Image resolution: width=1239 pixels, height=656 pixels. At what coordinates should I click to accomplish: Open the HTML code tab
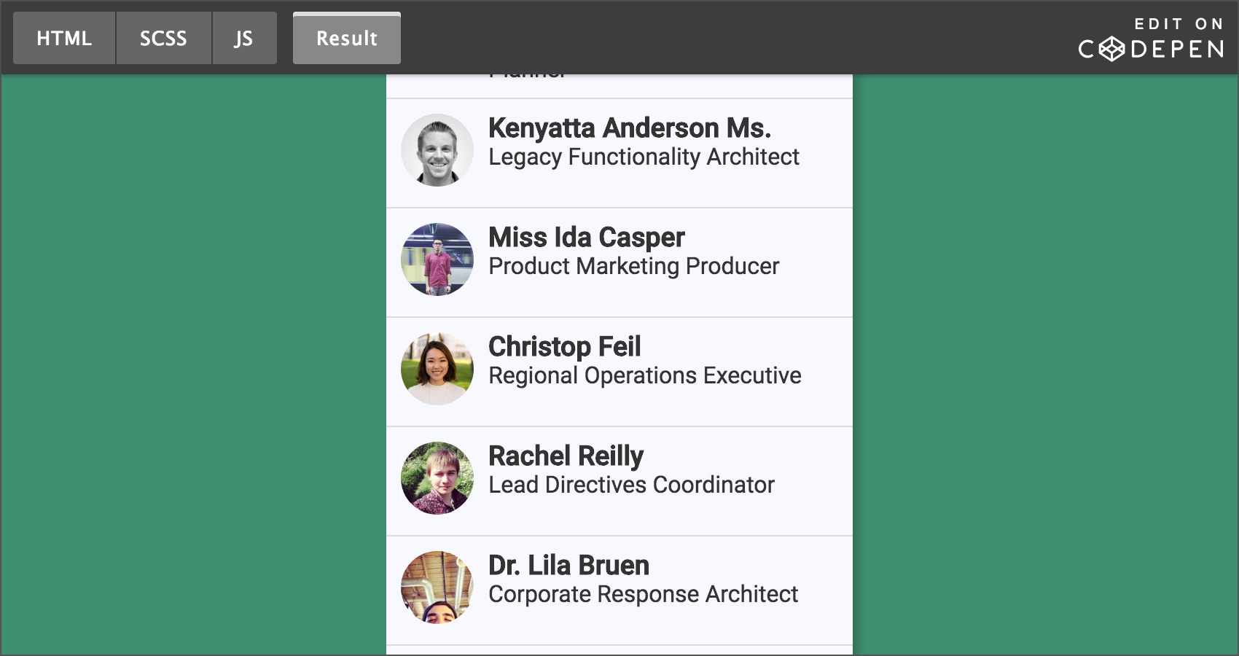(x=64, y=38)
